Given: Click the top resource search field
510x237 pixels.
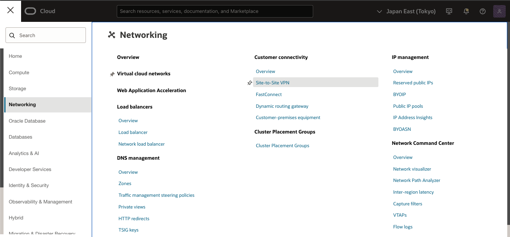Looking at the screenshot, I should pyautogui.click(x=215, y=11).
